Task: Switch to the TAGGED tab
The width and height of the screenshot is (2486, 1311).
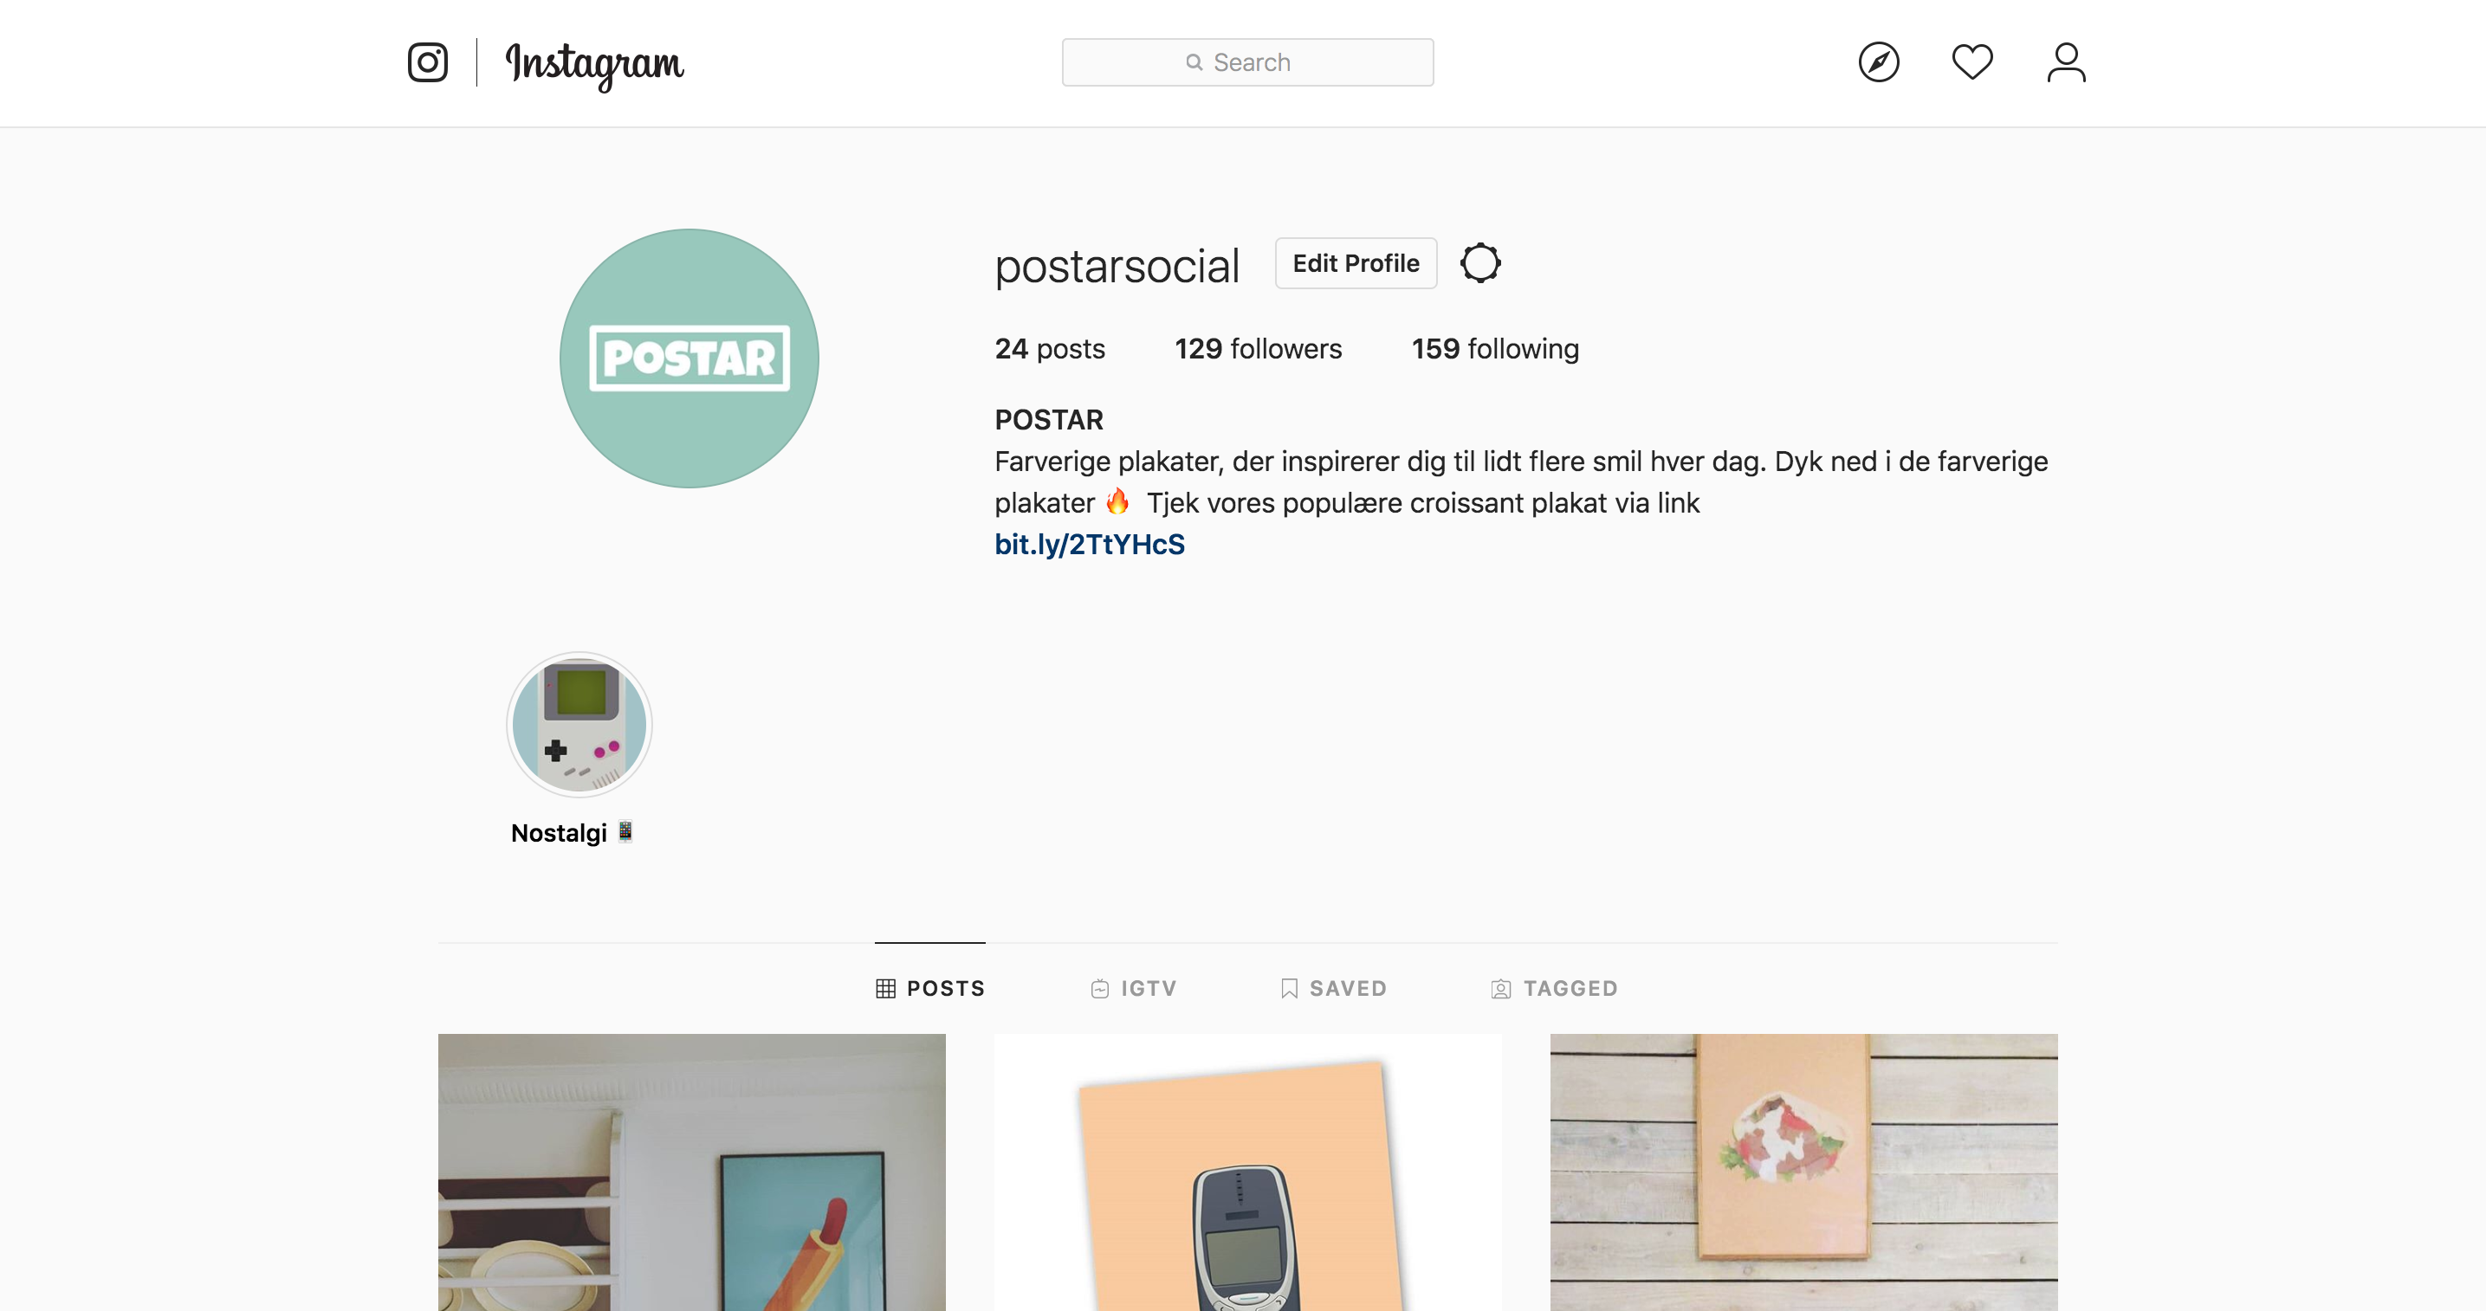Action: 1554,988
